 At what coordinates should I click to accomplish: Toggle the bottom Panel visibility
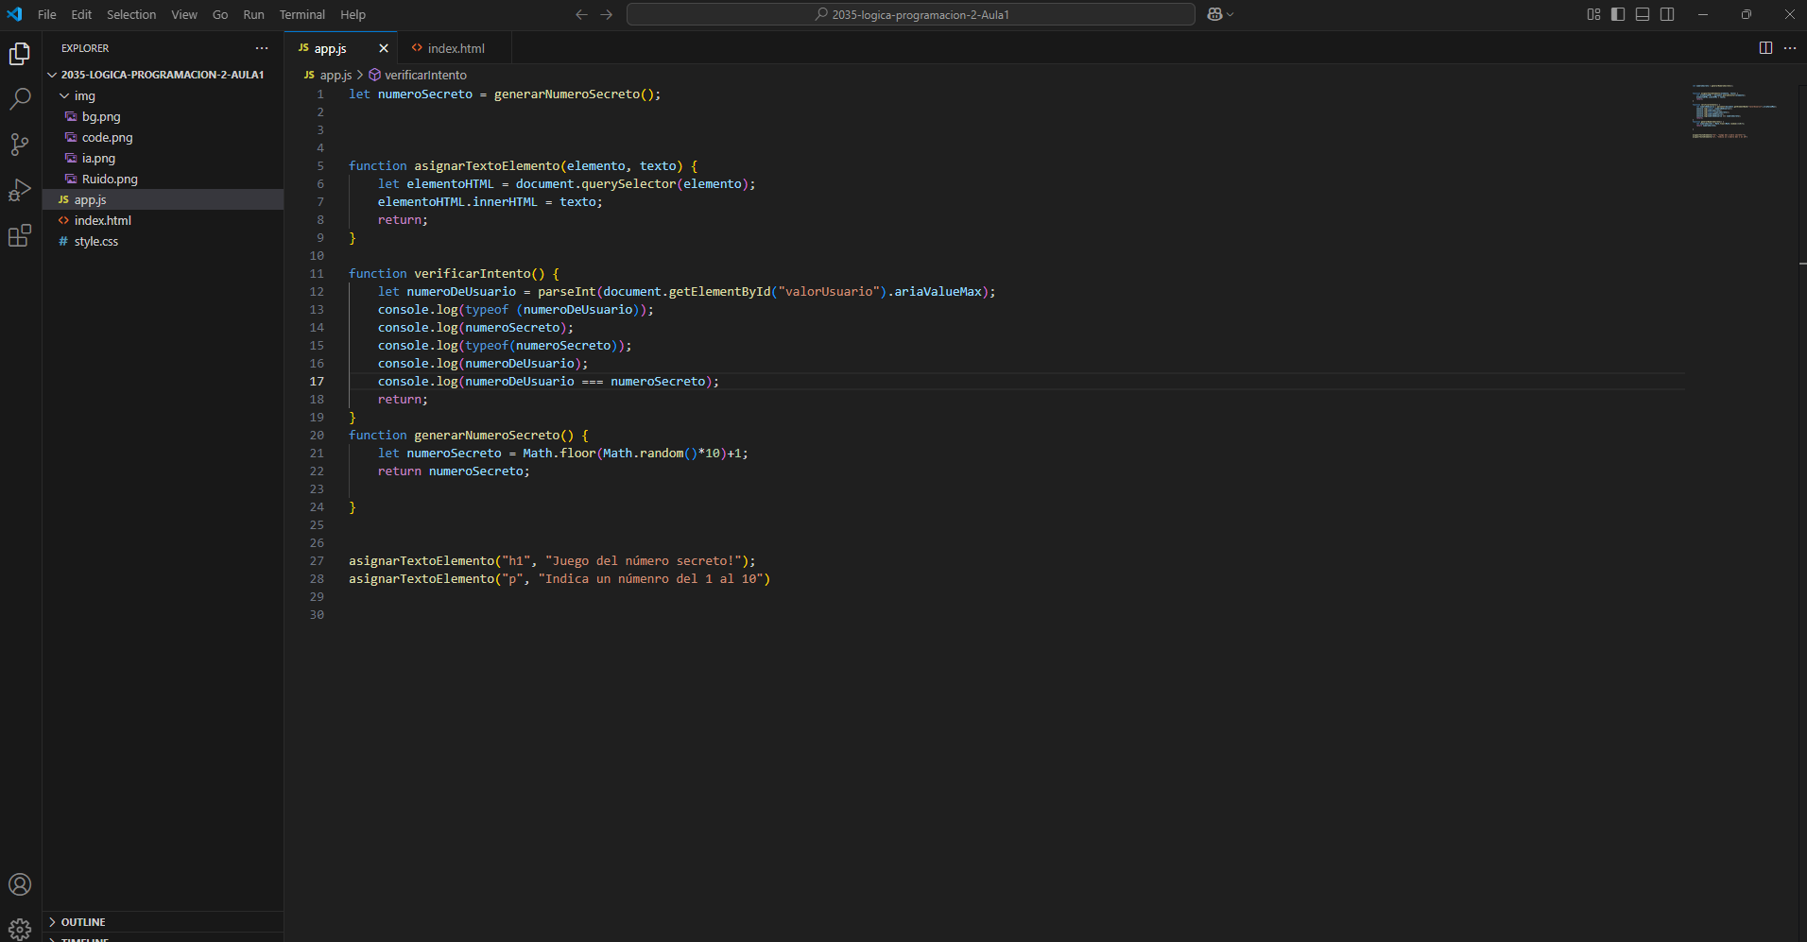point(1643,14)
